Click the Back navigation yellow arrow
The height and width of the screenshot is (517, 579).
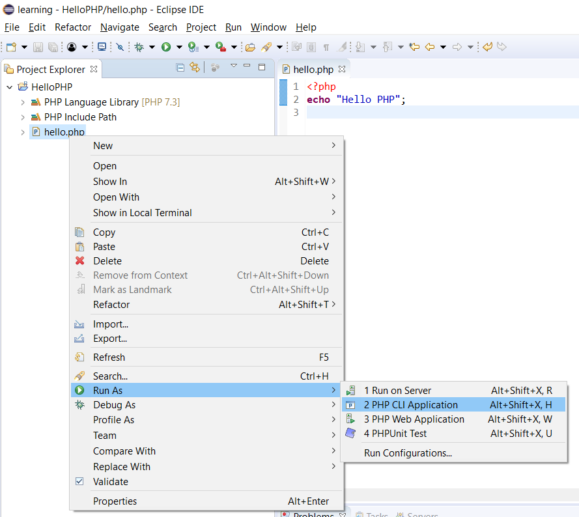[429, 47]
